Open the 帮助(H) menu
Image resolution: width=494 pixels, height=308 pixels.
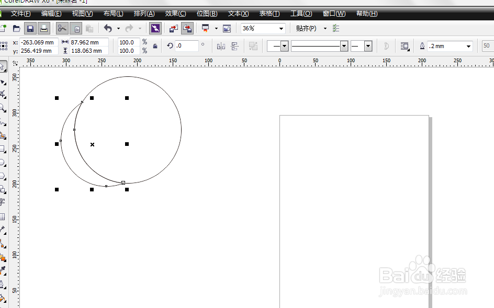367,14
